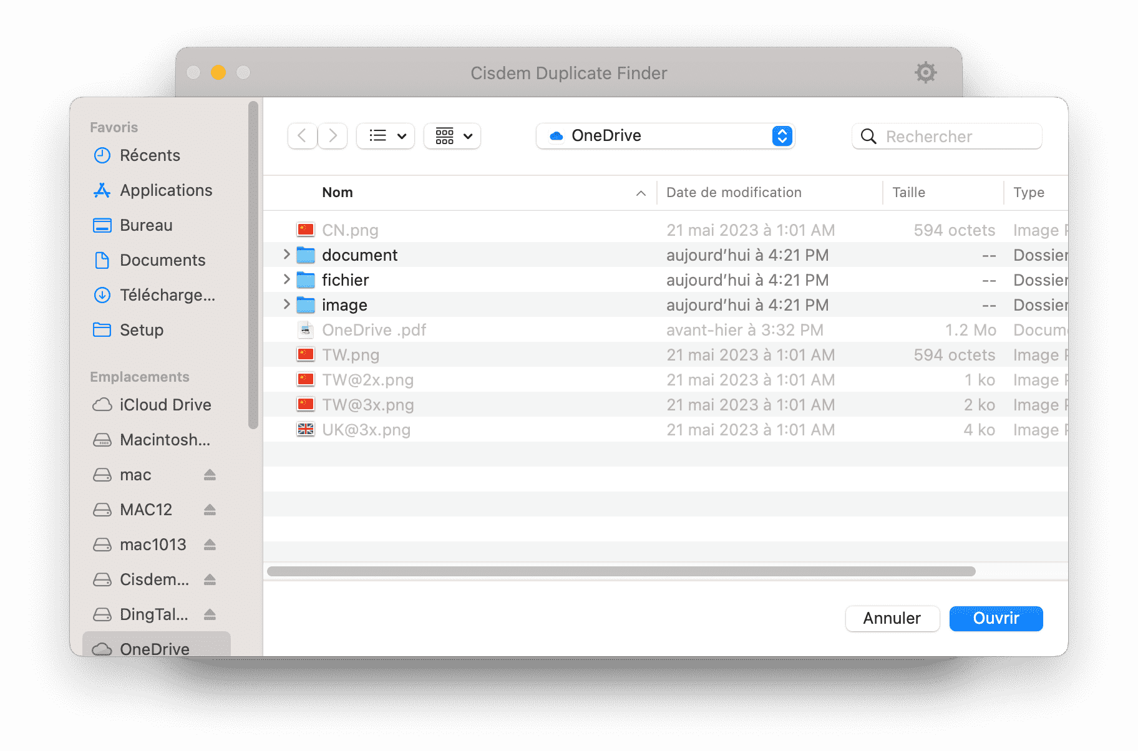The width and height of the screenshot is (1138, 751).
Task: Click the TW@2x.png flag icon
Action: (x=306, y=379)
